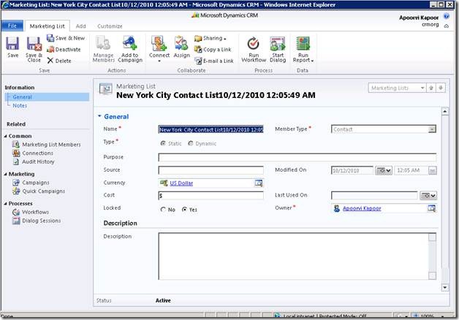
Task: Open the Apoorvi Kapoor owner link
Action: 367,208
